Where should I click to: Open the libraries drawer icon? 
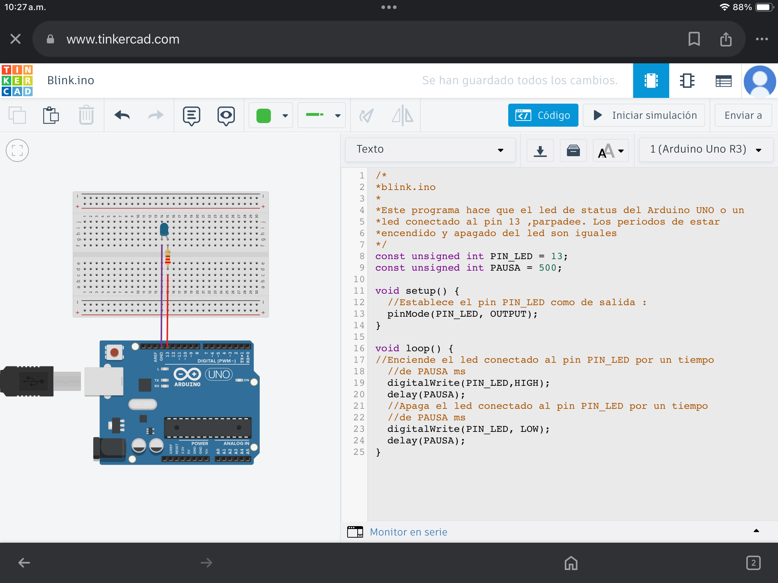coord(573,150)
